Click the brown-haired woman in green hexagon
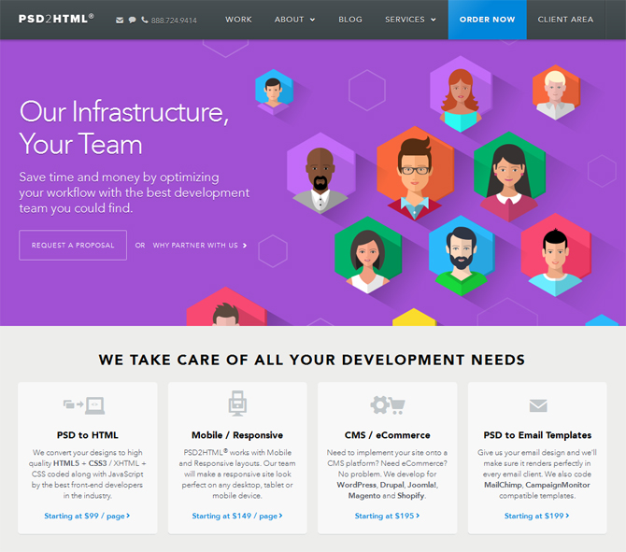 pos(368,255)
